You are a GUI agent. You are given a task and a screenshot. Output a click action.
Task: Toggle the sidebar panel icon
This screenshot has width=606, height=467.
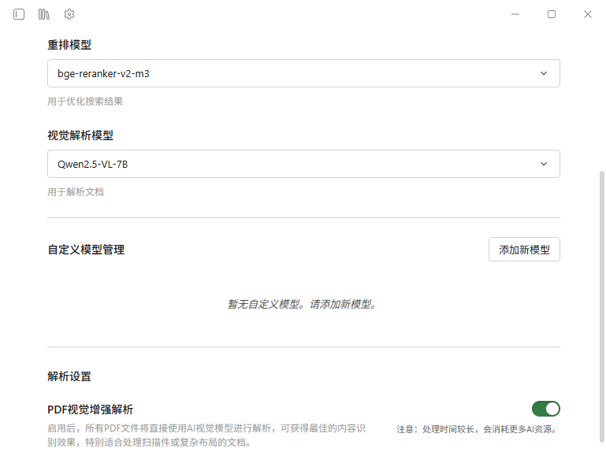pyautogui.click(x=19, y=14)
